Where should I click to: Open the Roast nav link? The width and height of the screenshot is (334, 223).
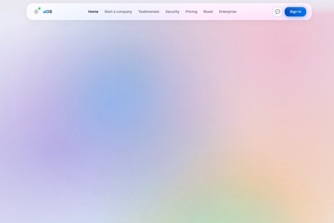click(x=208, y=12)
